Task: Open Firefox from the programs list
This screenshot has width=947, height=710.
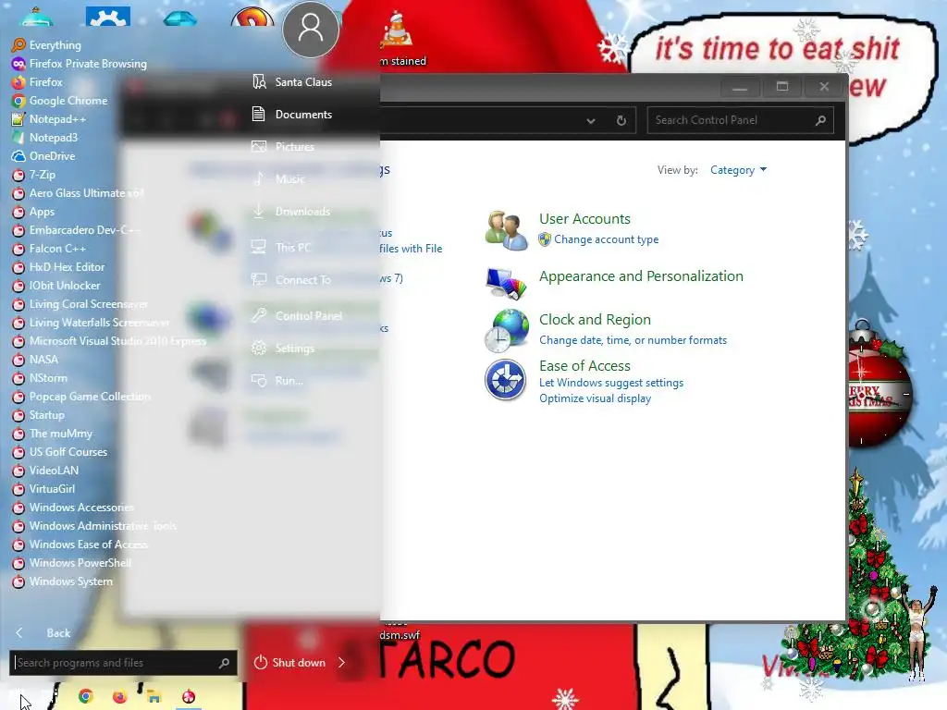Action: point(37,82)
